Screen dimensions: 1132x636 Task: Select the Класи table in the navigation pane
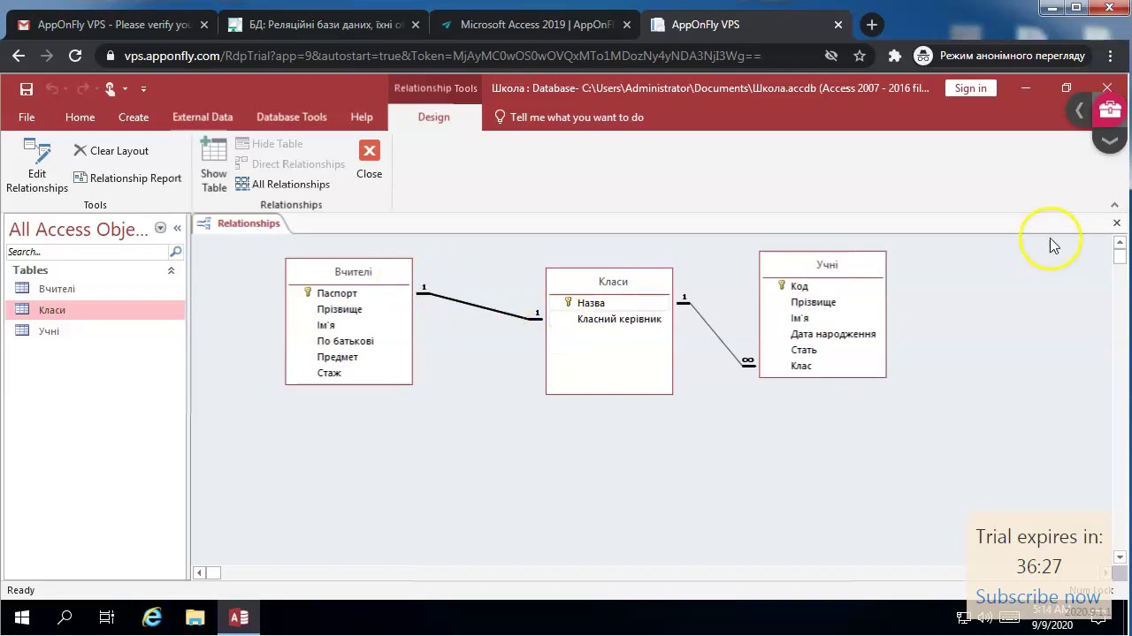[95, 310]
